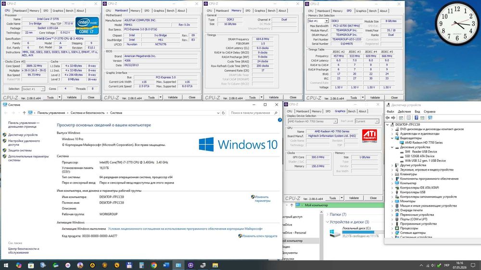Screen dimensions: 481x270
Task: Click the AMD Radeon HD 7700 Series device icon
Action: [x=402, y=143]
